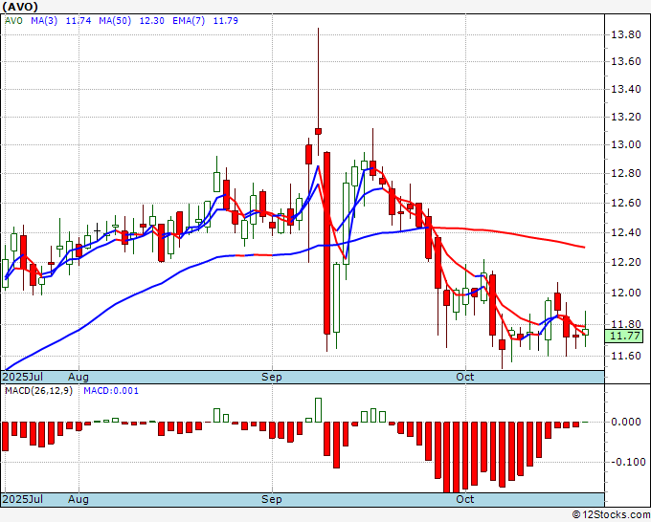
Task: Click the MA(50) legend label
Action: pyautogui.click(x=115, y=20)
